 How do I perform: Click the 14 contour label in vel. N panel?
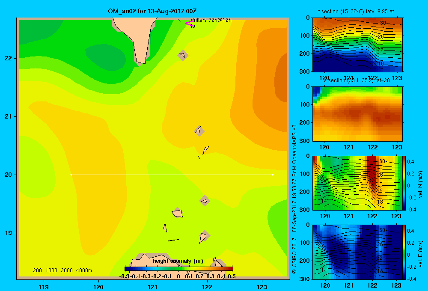click(324, 201)
